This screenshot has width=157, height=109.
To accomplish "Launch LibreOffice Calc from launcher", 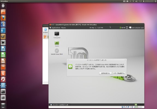I will click(x=3, y=55).
